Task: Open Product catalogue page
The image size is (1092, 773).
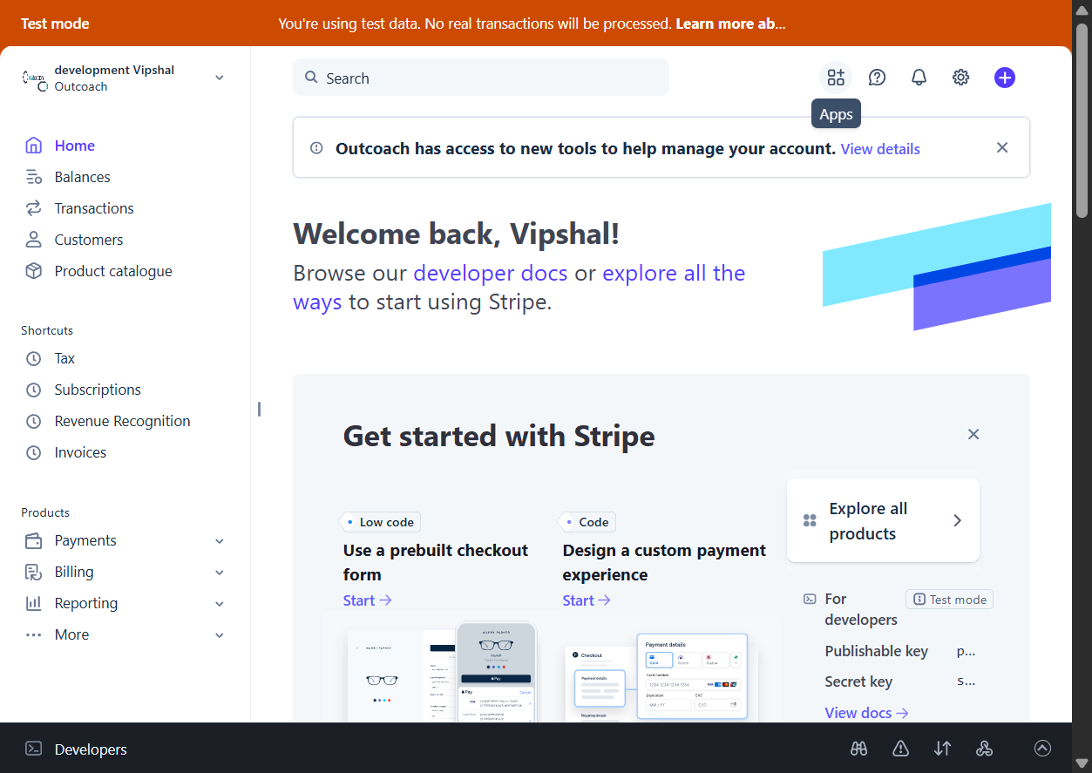Action: coord(113,271)
